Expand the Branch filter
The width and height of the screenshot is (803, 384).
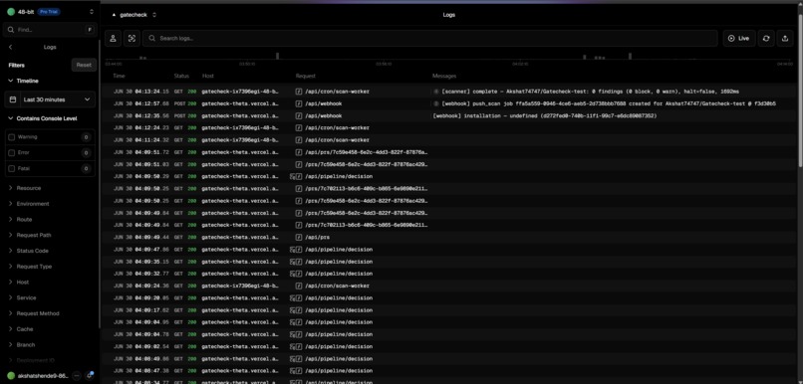22,344
